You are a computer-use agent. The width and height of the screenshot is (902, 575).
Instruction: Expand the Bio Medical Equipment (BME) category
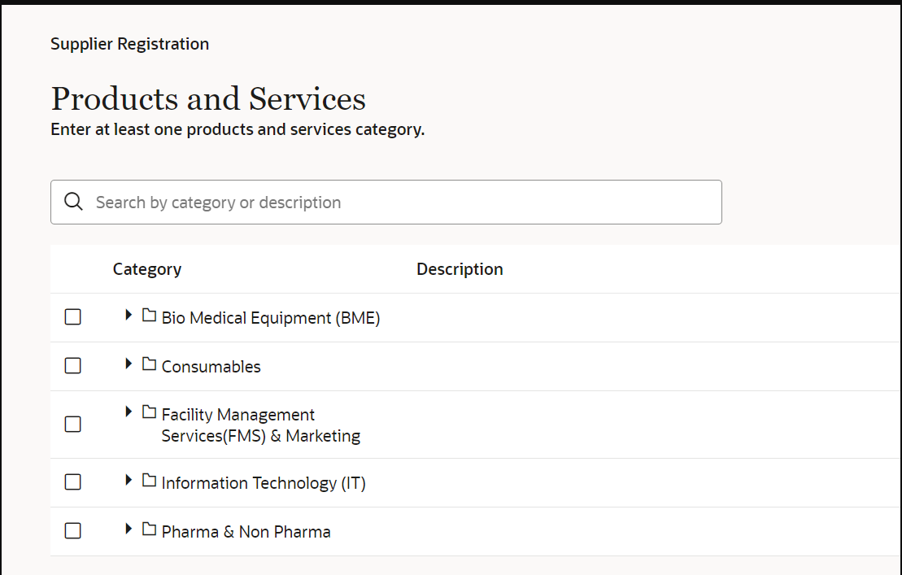(x=129, y=316)
